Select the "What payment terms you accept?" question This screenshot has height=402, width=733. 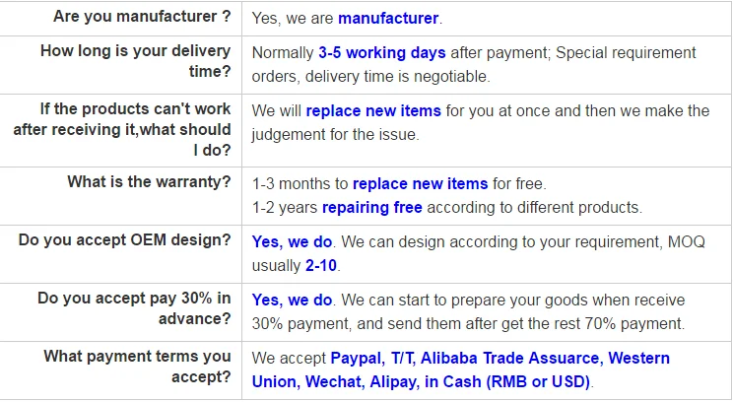[142, 366]
